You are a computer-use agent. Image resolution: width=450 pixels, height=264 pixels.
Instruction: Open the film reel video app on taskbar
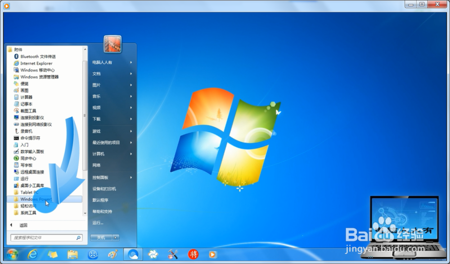click(x=93, y=254)
